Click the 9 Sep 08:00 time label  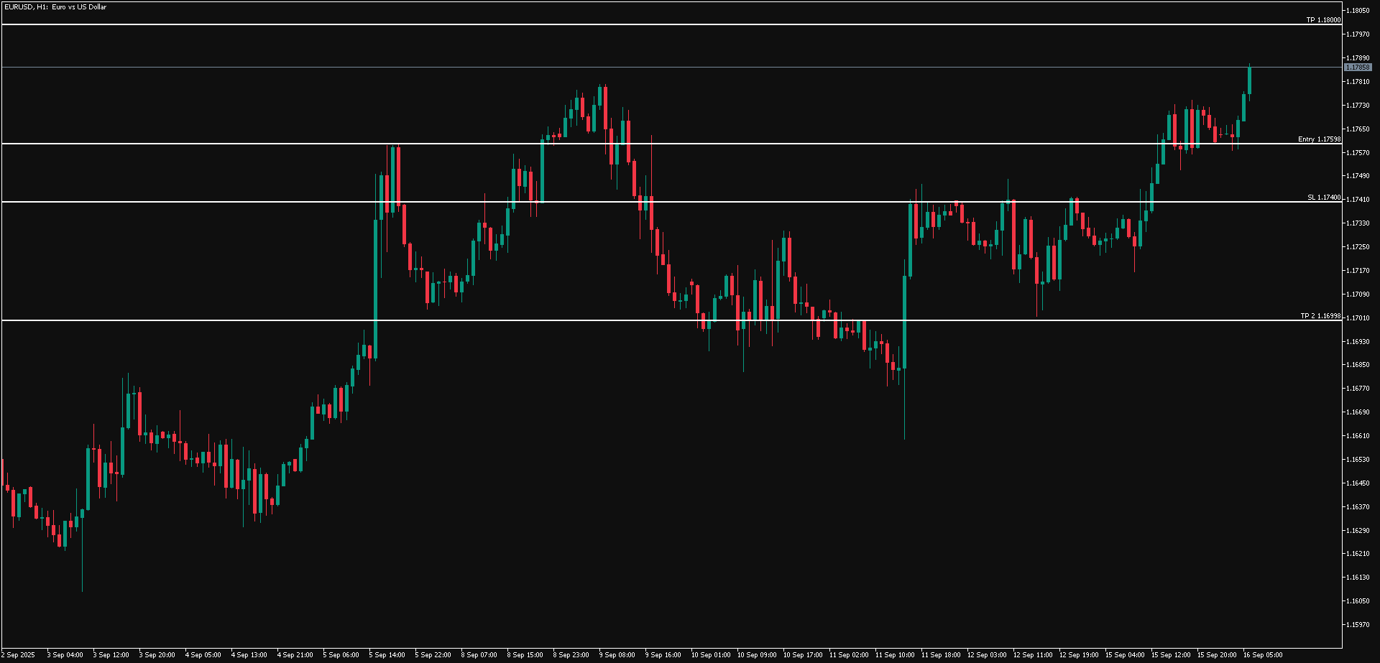tap(617, 655)
